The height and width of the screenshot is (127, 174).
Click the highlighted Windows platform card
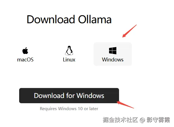(x=113, y=54)
